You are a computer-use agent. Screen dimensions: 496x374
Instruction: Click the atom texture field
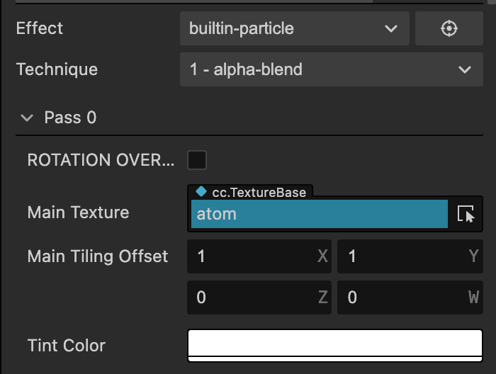point(319,214)
